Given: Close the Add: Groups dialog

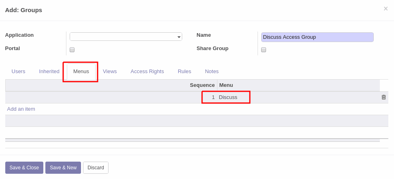Looking at the screenshot, I should (x=385, y=9).
